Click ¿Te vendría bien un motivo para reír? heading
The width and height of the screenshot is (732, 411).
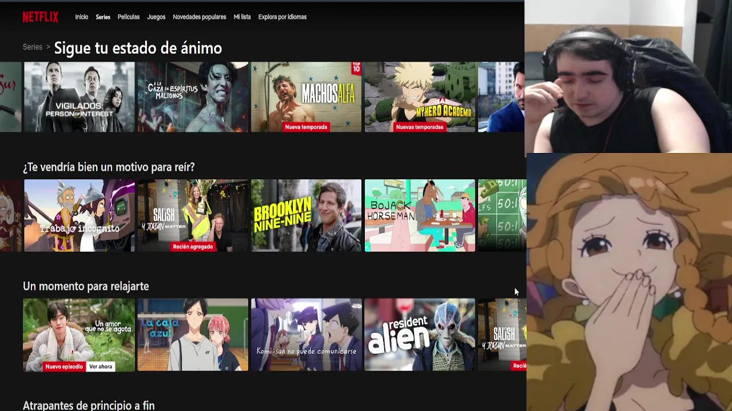[109, 167]
